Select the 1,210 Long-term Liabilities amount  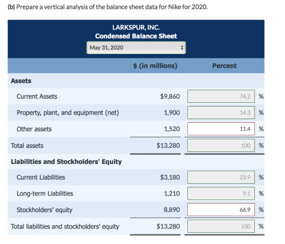[x=172, y=194]
